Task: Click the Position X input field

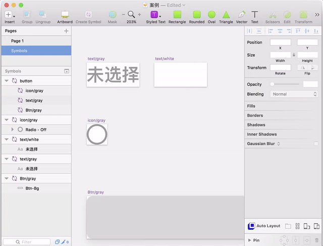Action: 281,42
